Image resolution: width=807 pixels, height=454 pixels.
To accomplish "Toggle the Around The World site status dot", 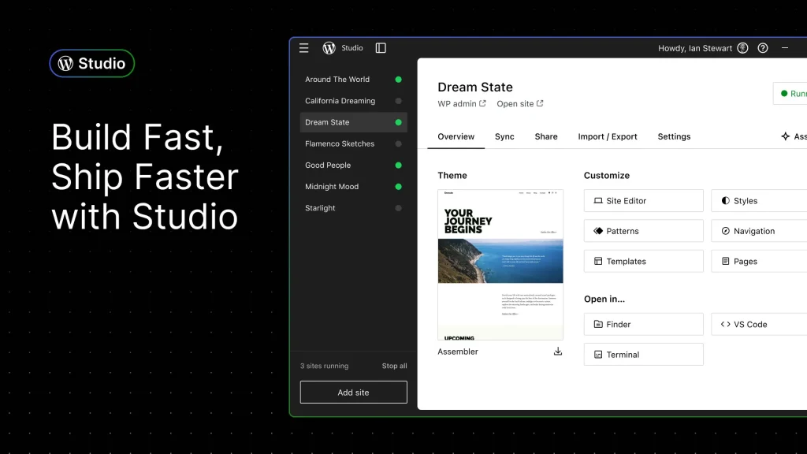I will click(x=398, y=80).
